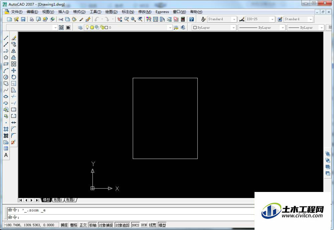This screenshot has height=230, width=334.
Task: Select the Spline tool
Action: click(x=6, y=90)
